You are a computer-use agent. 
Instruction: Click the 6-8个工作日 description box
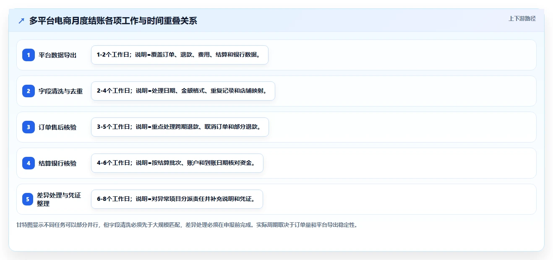click(177, 199)
